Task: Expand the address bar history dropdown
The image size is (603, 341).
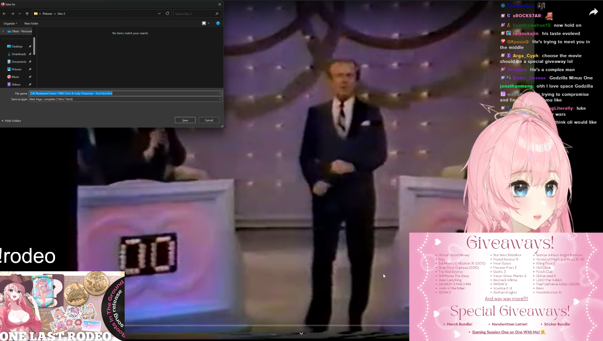Action: tap(159, 13)
